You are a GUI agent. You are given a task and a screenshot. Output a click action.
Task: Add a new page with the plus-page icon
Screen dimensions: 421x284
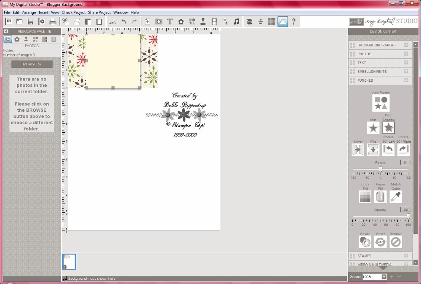pos(147,21)
